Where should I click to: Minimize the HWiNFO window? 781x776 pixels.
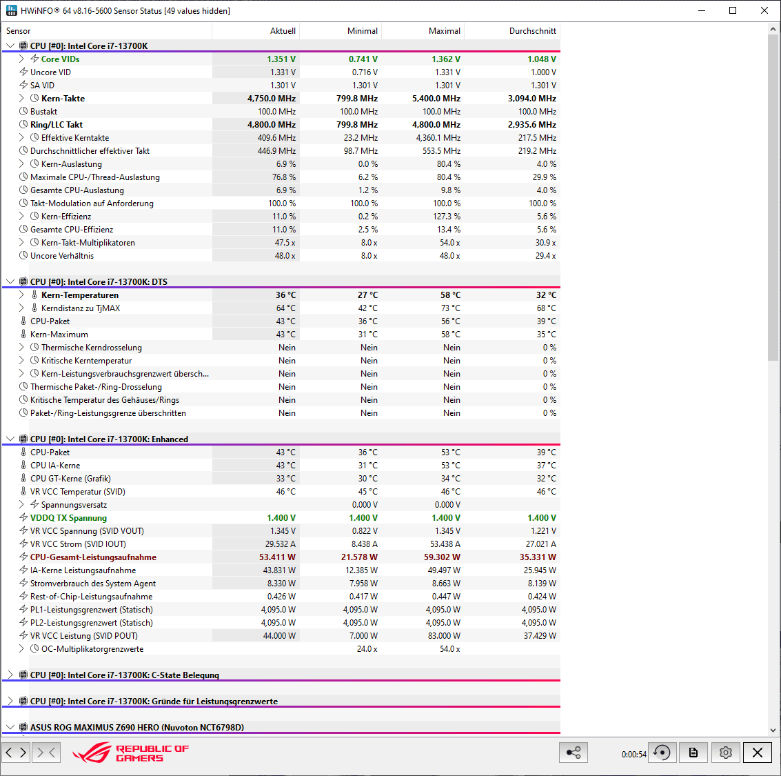[702, 10]
